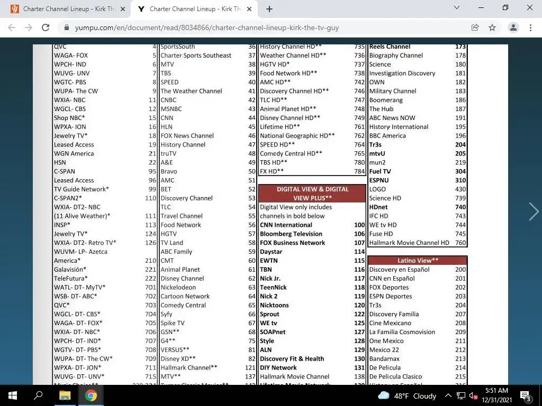Click the Galavisión* entry
This screenshot has height=406, width=542.
point(70,269)
